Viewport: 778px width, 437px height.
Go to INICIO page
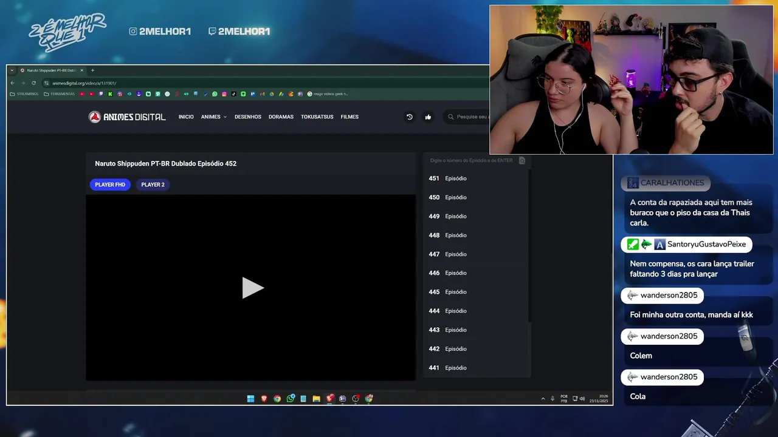click(x=186, y=117)
